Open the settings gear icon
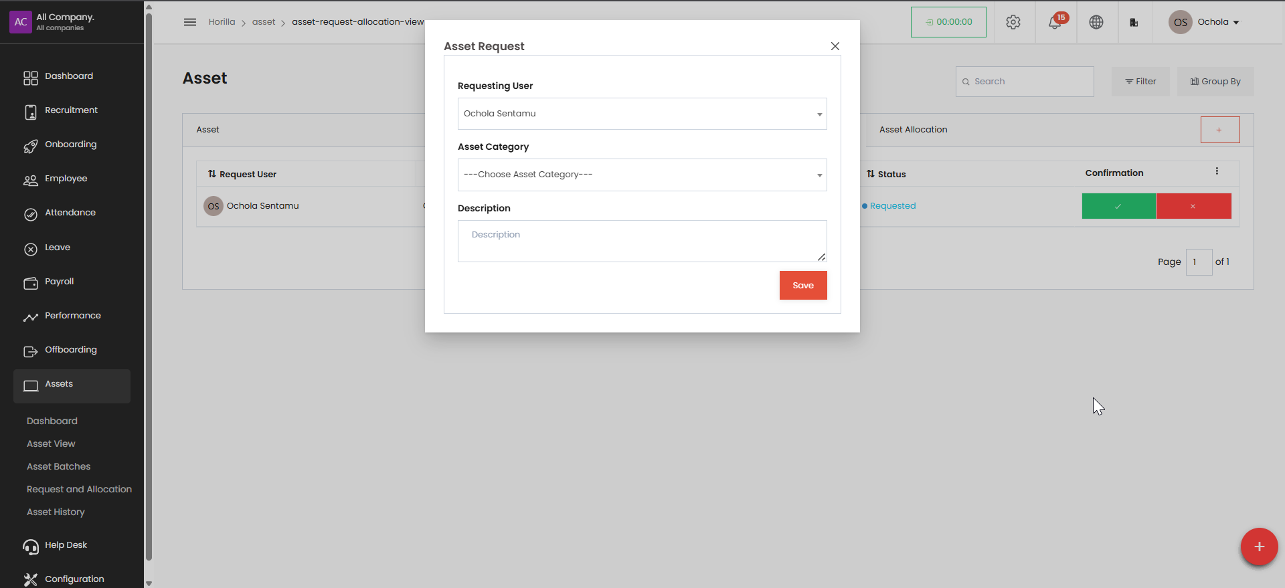1285x588 pixels. 1013,22
